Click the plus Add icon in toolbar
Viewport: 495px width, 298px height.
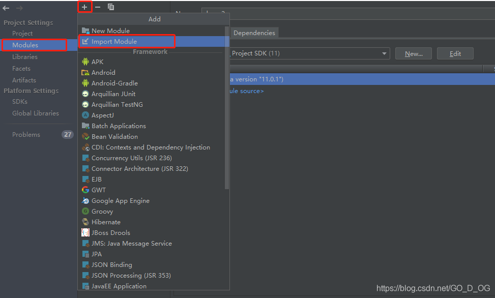click(84, 7)
